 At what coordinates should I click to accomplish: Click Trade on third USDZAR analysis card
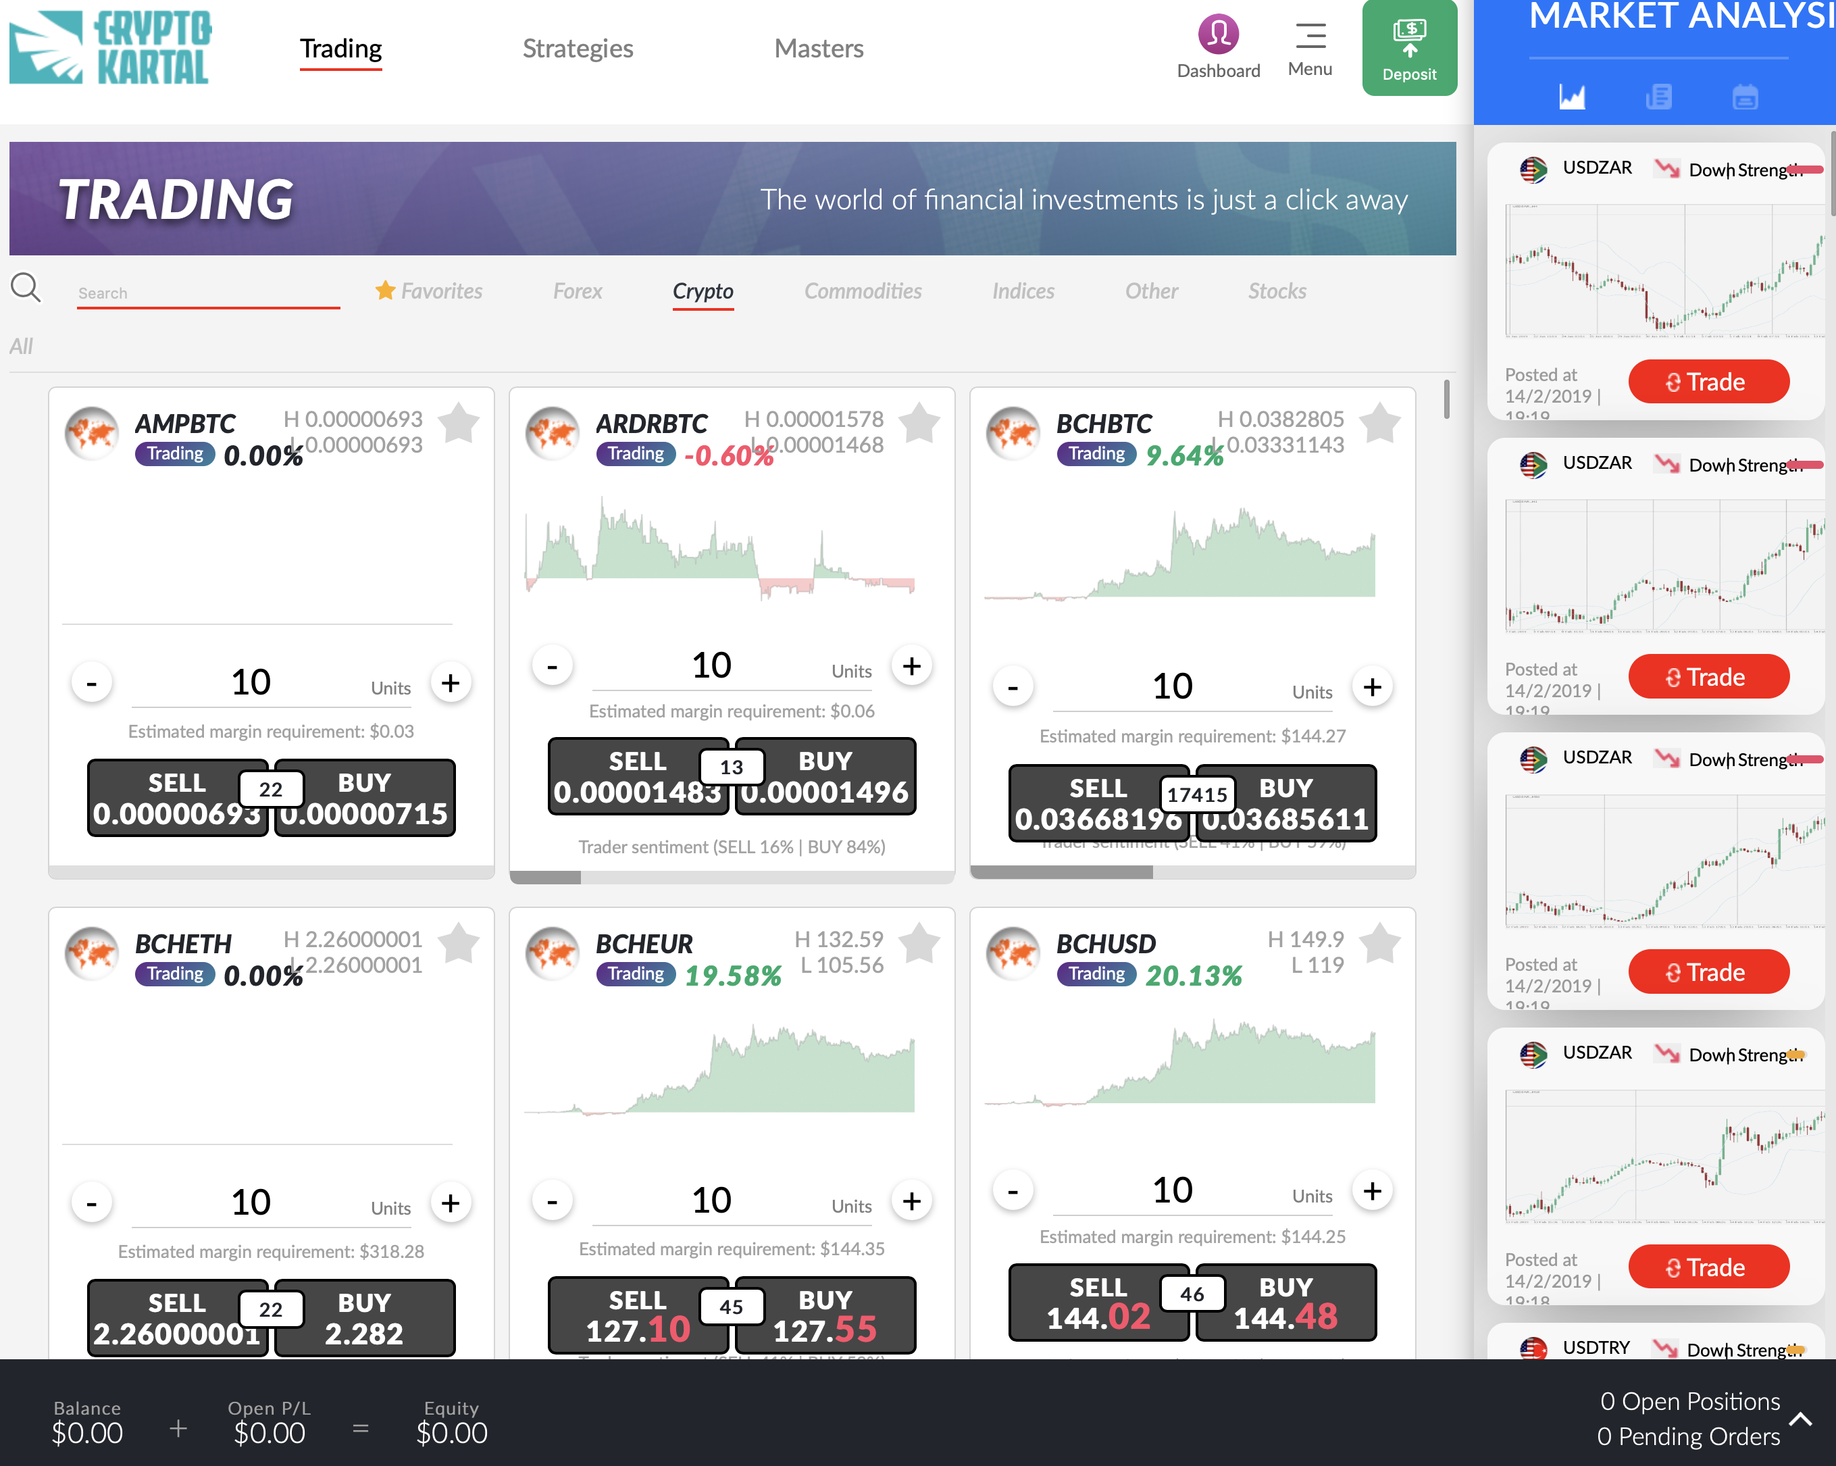pyautogui.click(x=1708, y=972)
